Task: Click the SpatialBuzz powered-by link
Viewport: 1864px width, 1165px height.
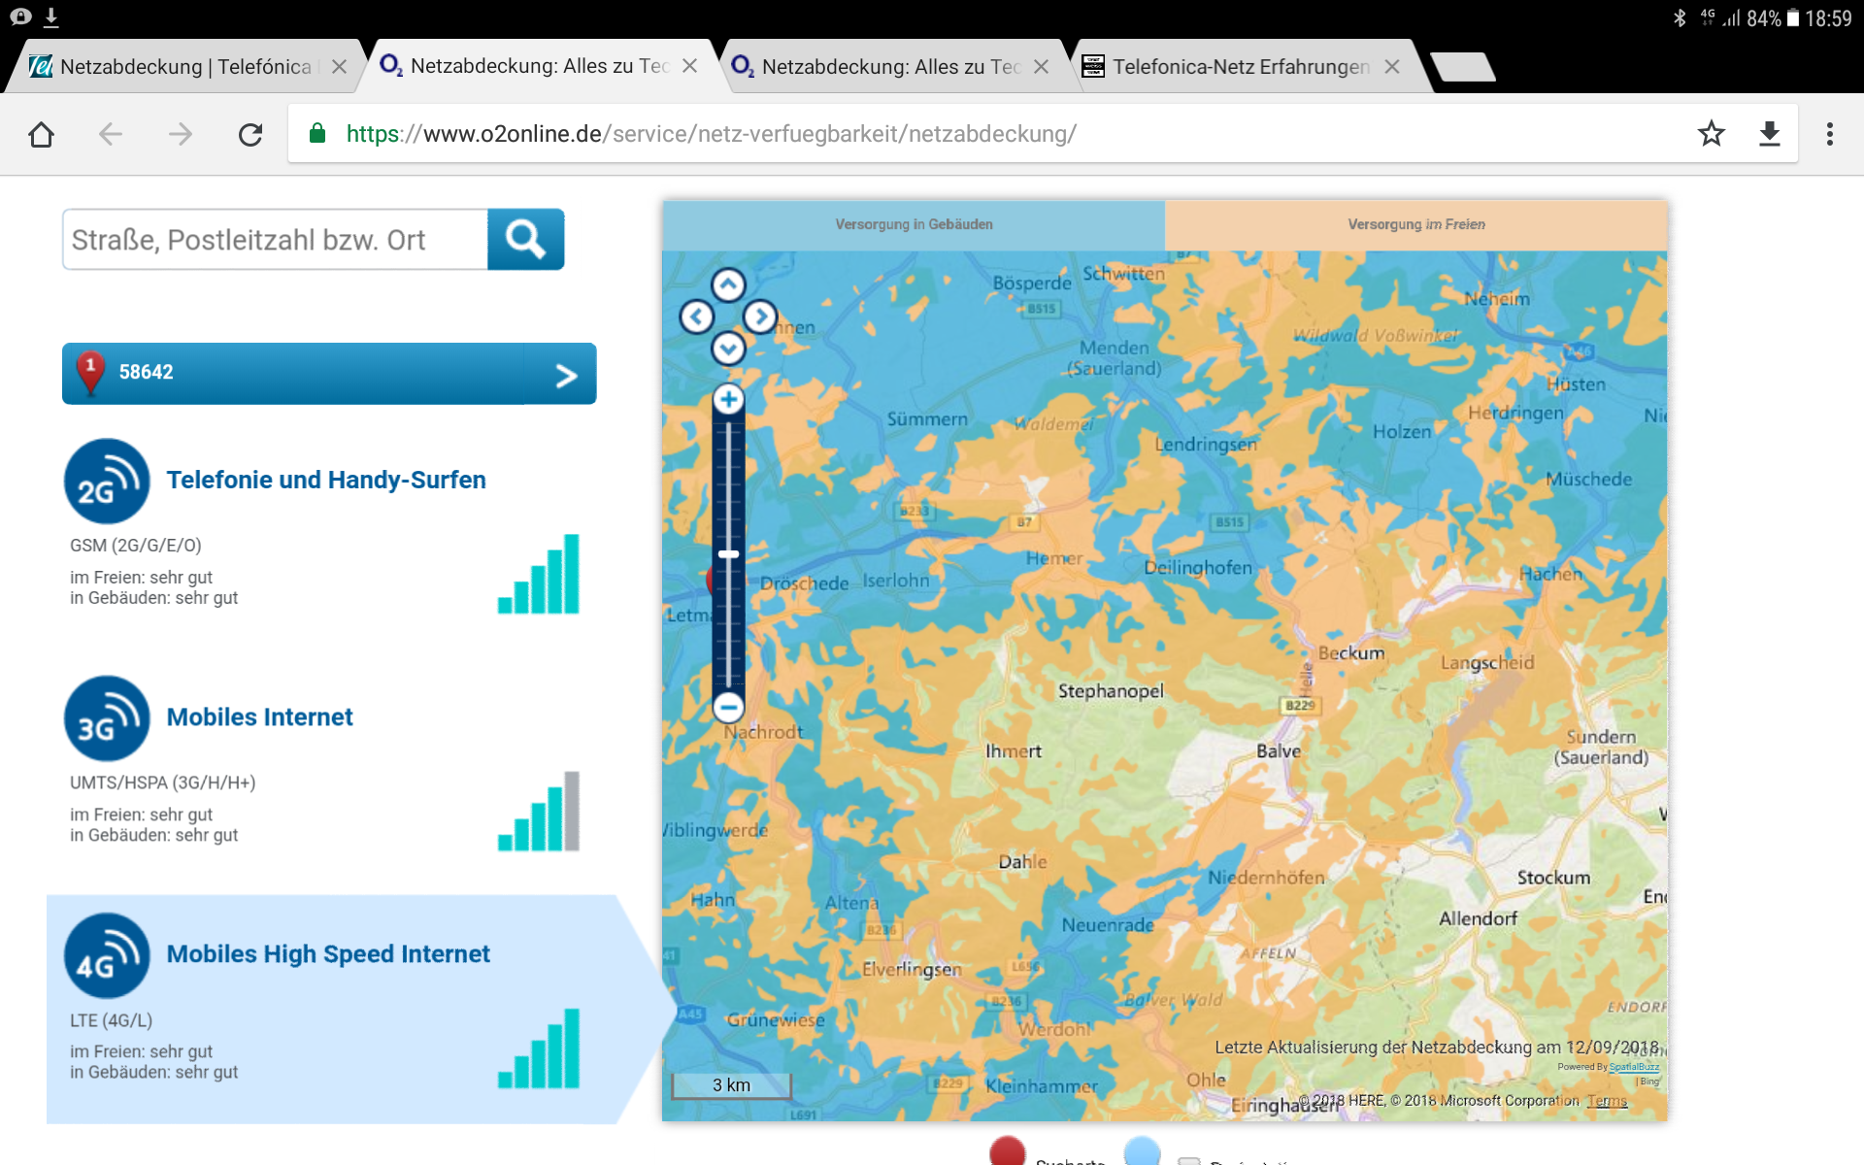Action: tap(1634, 1067)
